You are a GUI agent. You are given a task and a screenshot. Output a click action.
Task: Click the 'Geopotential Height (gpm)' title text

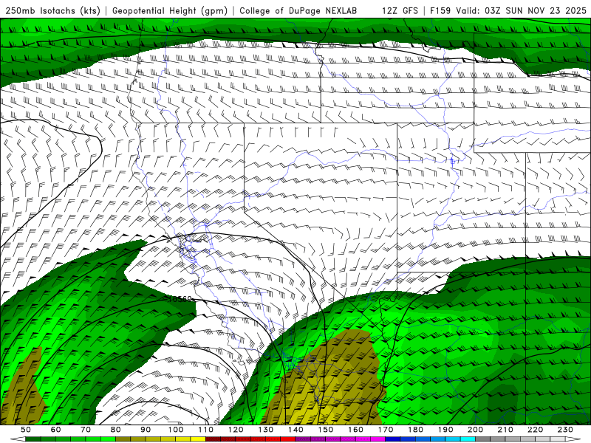(170, 11)
